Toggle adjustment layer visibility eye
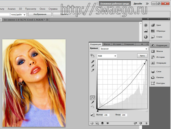The image size is (171, 129). point(107,123)
